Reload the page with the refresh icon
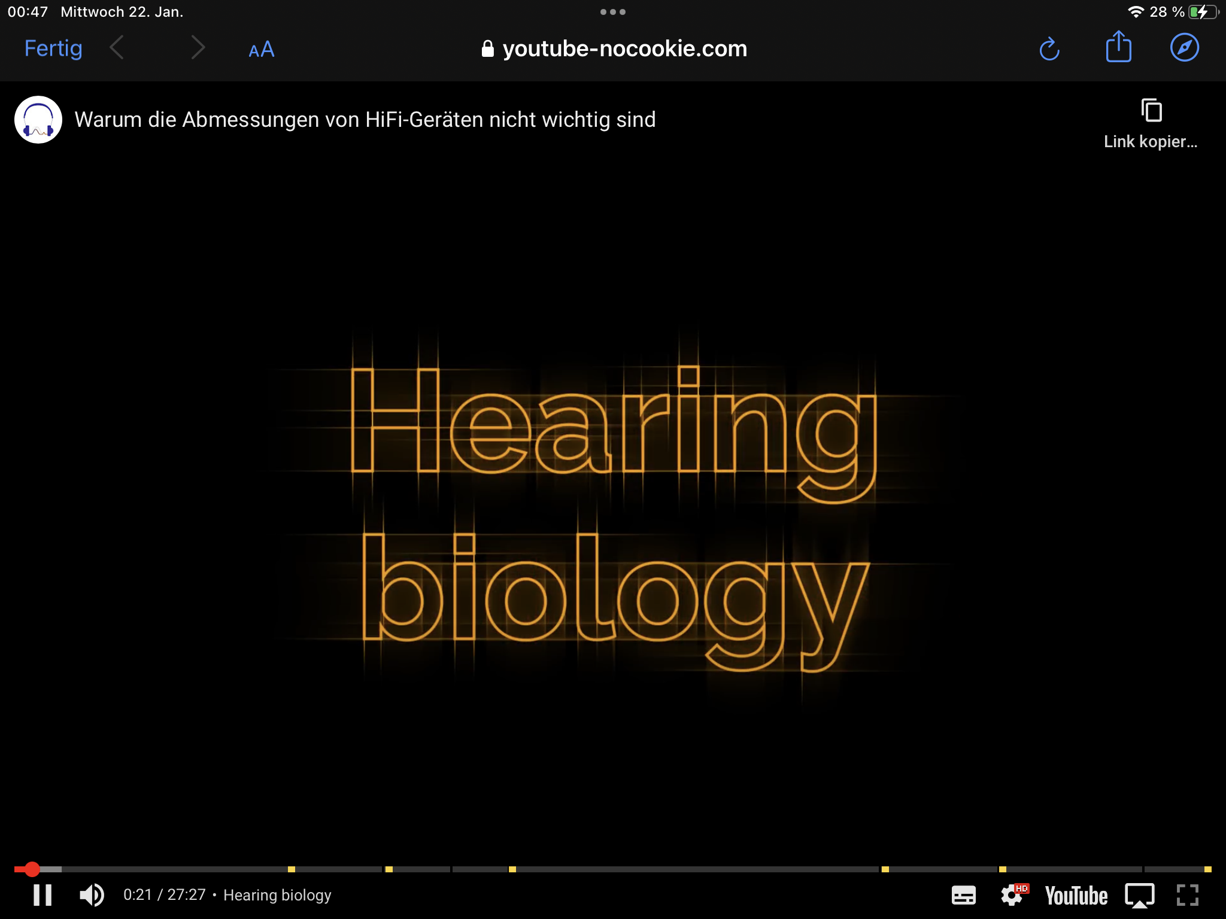 tap(1049, 48)
